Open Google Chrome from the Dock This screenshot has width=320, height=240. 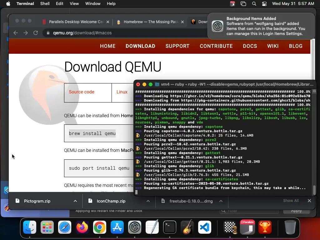(100, 227)
